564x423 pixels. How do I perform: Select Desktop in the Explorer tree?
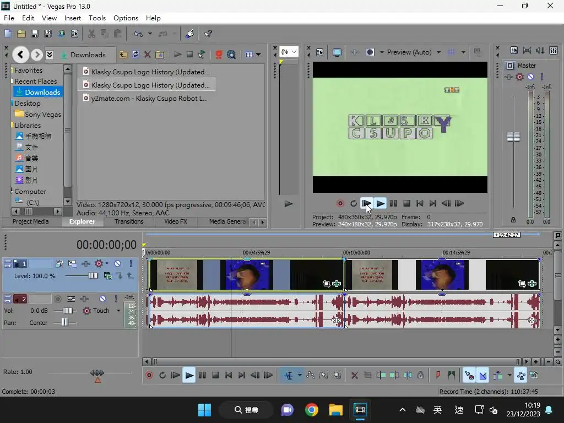coord(28,103)
